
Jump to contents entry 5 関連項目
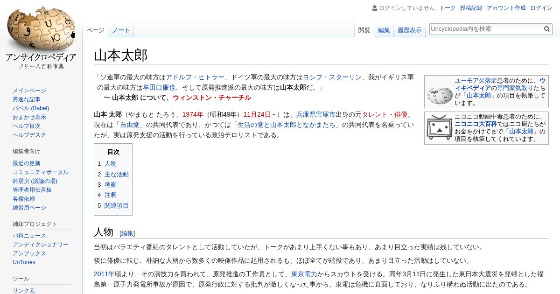click(113, 206)
